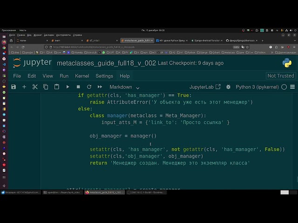Click the Firefox icon in the dock
This screenshot has width=298, height=223.
point(4,42)
